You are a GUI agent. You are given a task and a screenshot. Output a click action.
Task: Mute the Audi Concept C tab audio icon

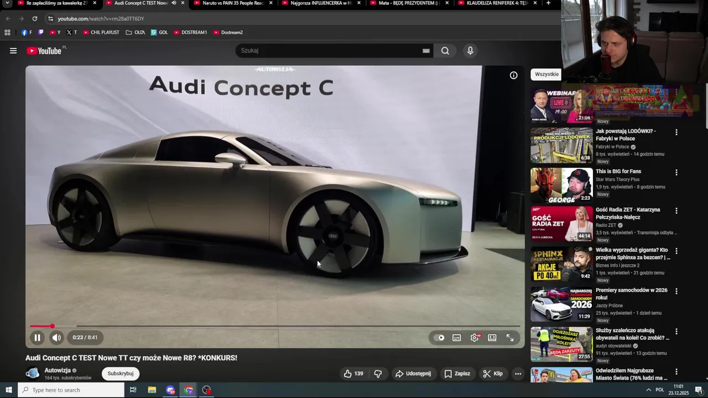(x=174, y=3)
